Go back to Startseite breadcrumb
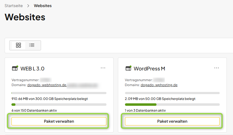 14,6
